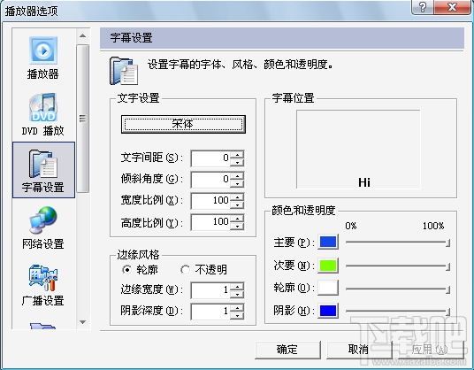Click the 高度比例 input field
The height and width of the screenshot is (370, 474).
(x=210, y=222)
